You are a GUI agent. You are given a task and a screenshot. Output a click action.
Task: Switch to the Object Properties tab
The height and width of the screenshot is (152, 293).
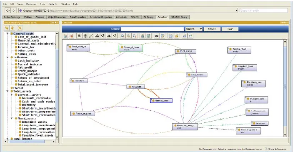(x=57, y=17)
